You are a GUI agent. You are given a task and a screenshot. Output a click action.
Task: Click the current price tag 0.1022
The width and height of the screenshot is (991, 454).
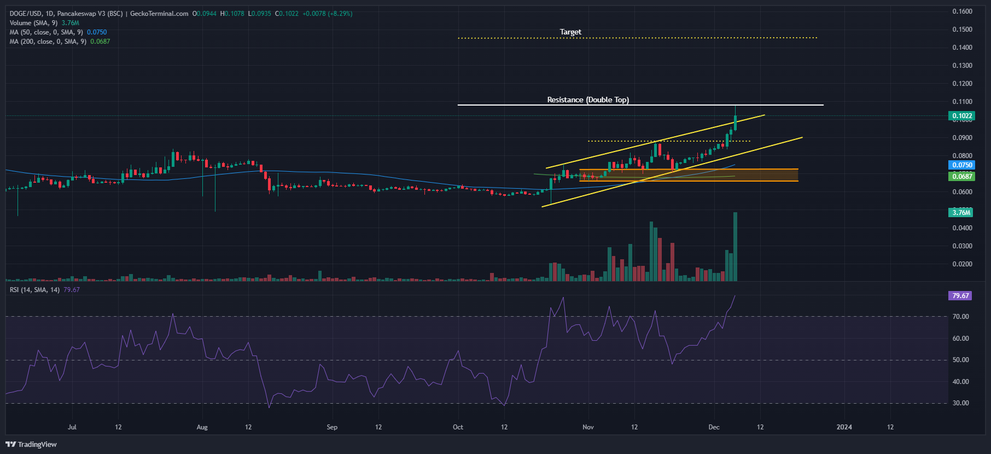coord(961,116)
